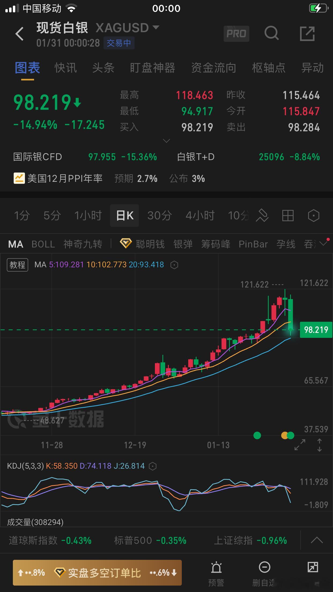Tap the 道琼斯指数 ticker

[50, 540]
